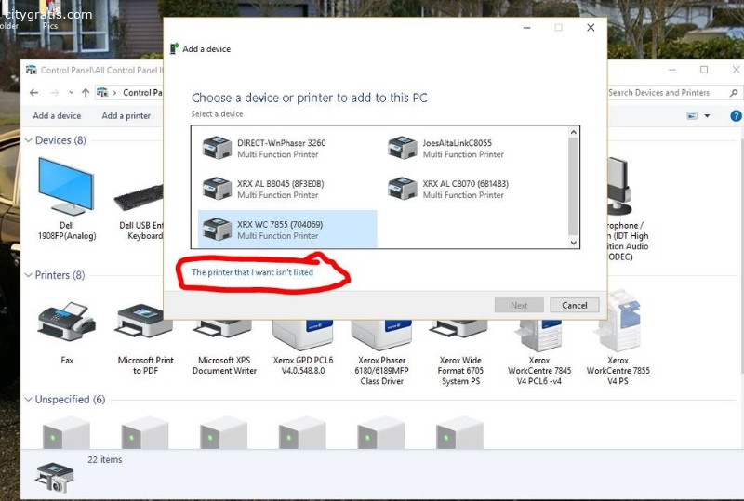Open the view options dropdown arrow
Image resolution: width=744 pixels, height=501 pixels.
pyautogui.click(x=707, y=116)
